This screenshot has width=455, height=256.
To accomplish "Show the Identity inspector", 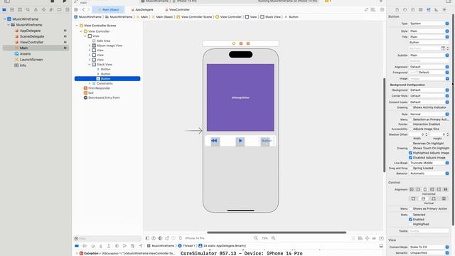I will click(420, 9).
